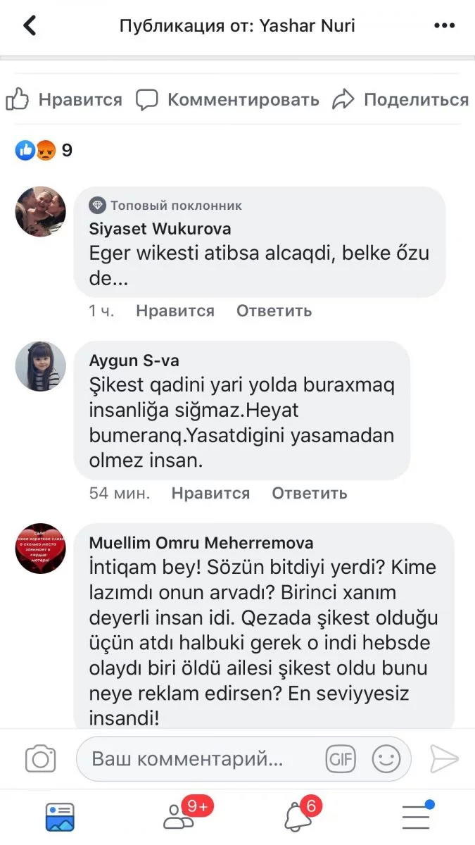Open the hamburger menu tab
This screenshot has width=475, height=845.
pyautogui.click(x=417, y=815)
